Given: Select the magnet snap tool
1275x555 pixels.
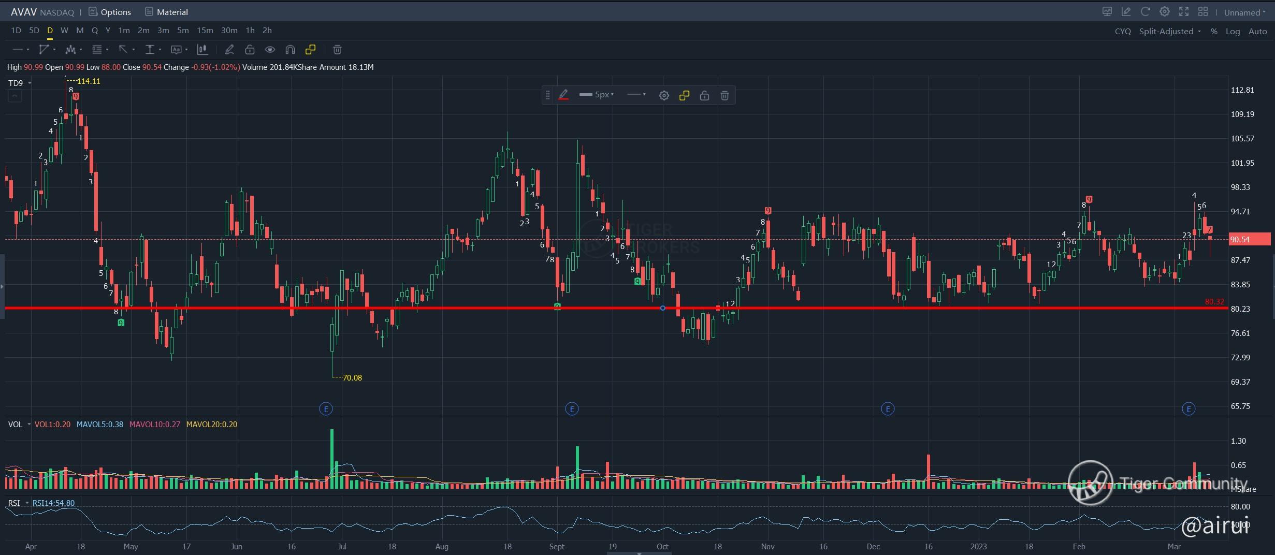Looking at the screenshot, I should (290, 50).
